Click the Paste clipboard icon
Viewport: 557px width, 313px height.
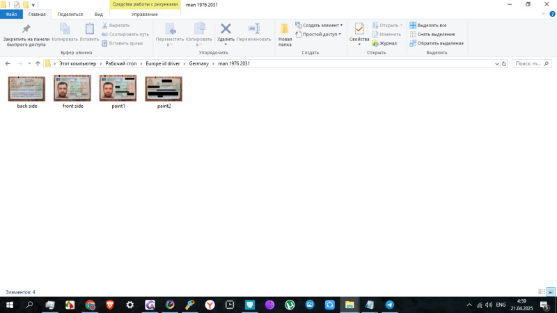(89, 29)
